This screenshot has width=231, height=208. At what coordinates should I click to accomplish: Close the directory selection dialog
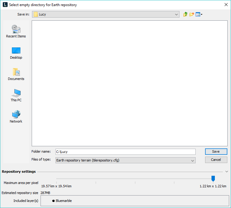pyautogui.click(x=226, y=5)
